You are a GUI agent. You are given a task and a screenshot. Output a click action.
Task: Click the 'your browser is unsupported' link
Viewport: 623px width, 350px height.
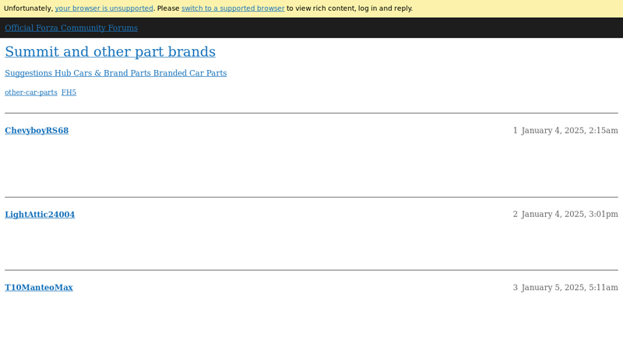104,9
